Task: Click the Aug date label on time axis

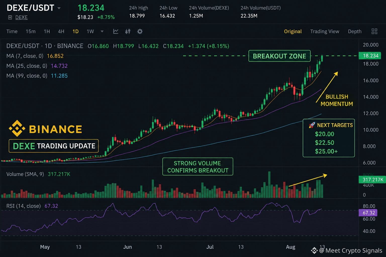Action: [291, 247]
